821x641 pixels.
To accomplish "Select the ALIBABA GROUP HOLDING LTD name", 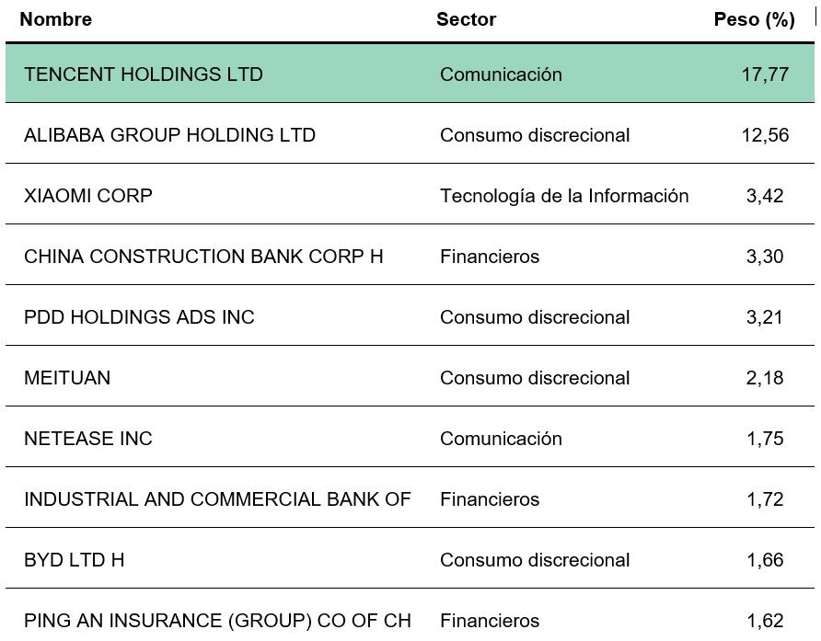I will point(169,135).
